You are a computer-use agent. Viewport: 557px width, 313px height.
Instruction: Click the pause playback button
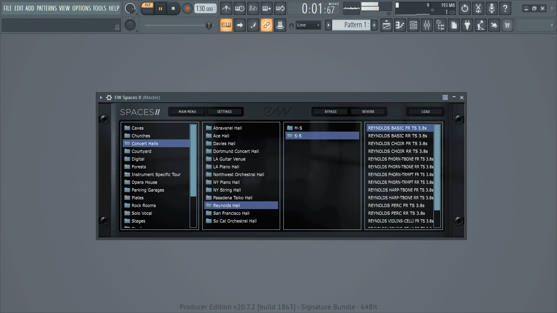pos(160,8)
